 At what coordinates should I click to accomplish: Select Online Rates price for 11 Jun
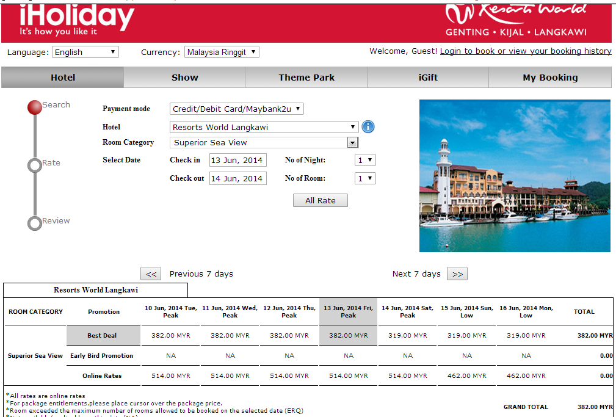click(230, 375)
